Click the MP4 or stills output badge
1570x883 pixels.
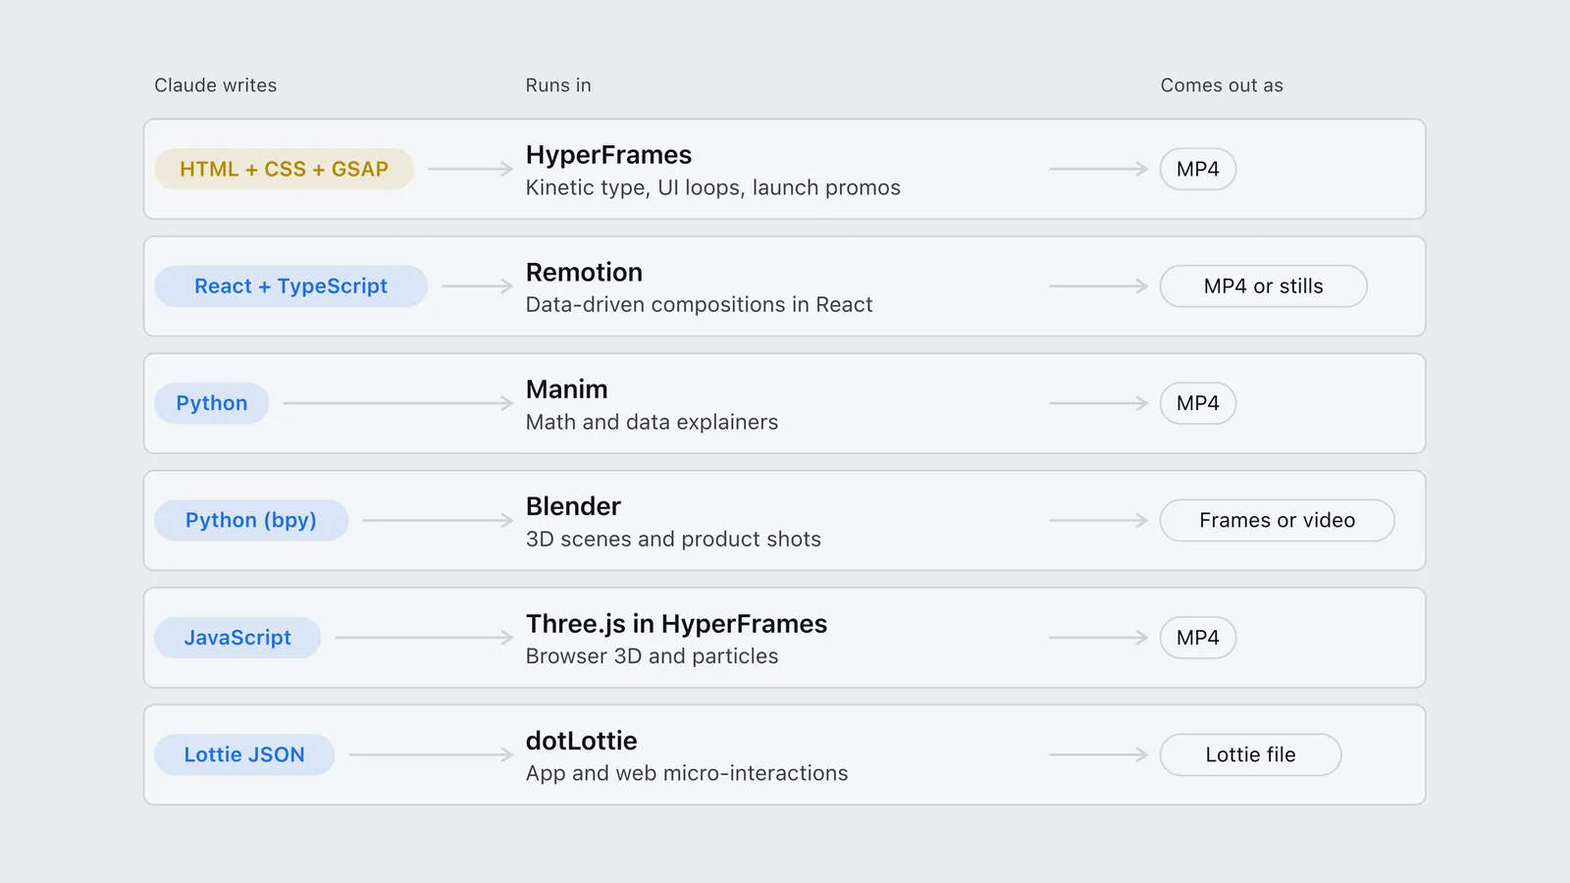pos(1264,286)
